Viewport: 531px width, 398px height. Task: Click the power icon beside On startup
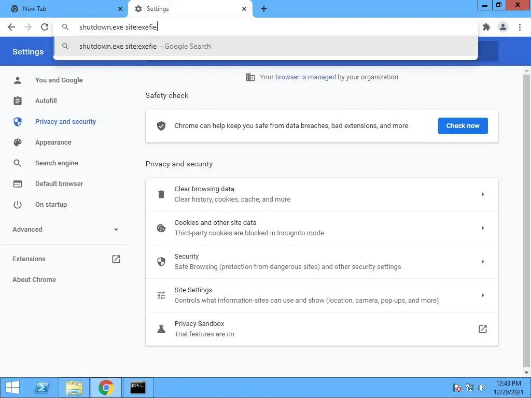pyautogui.click(x=18, y=204)
